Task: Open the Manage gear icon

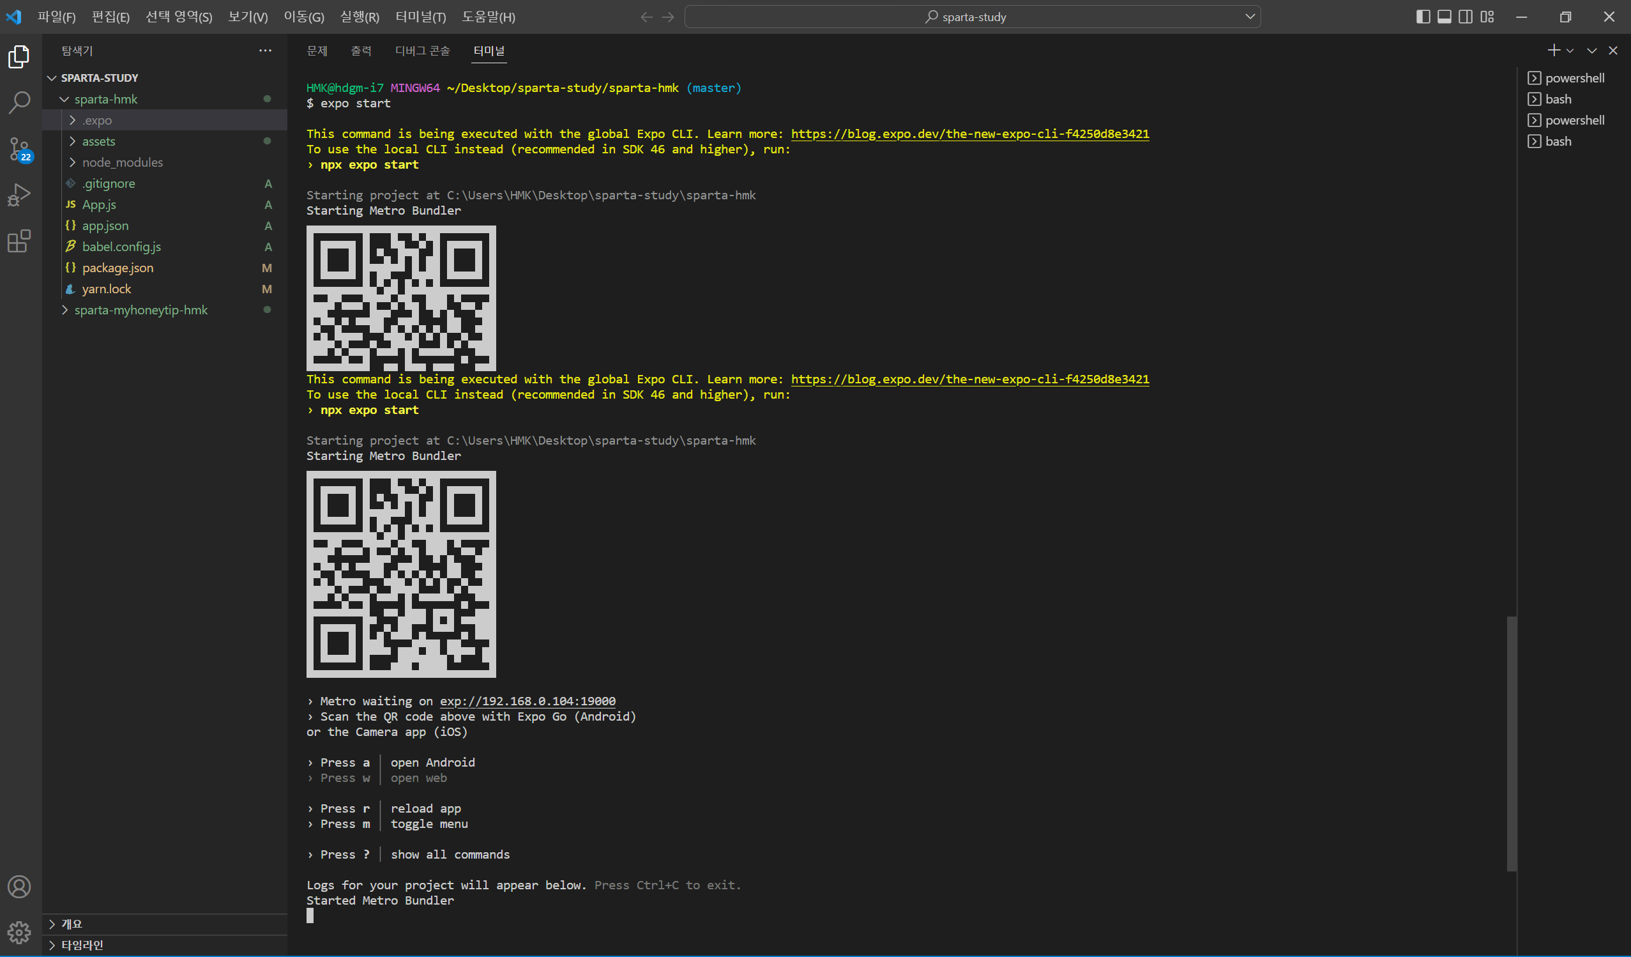Action: pos(19,932)
